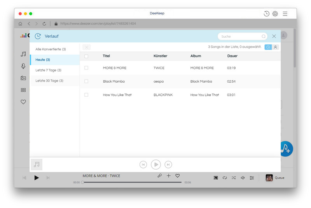Click the volume speaker icon
Viewport: 311px width, 208px height.
(x=243, y=178)
